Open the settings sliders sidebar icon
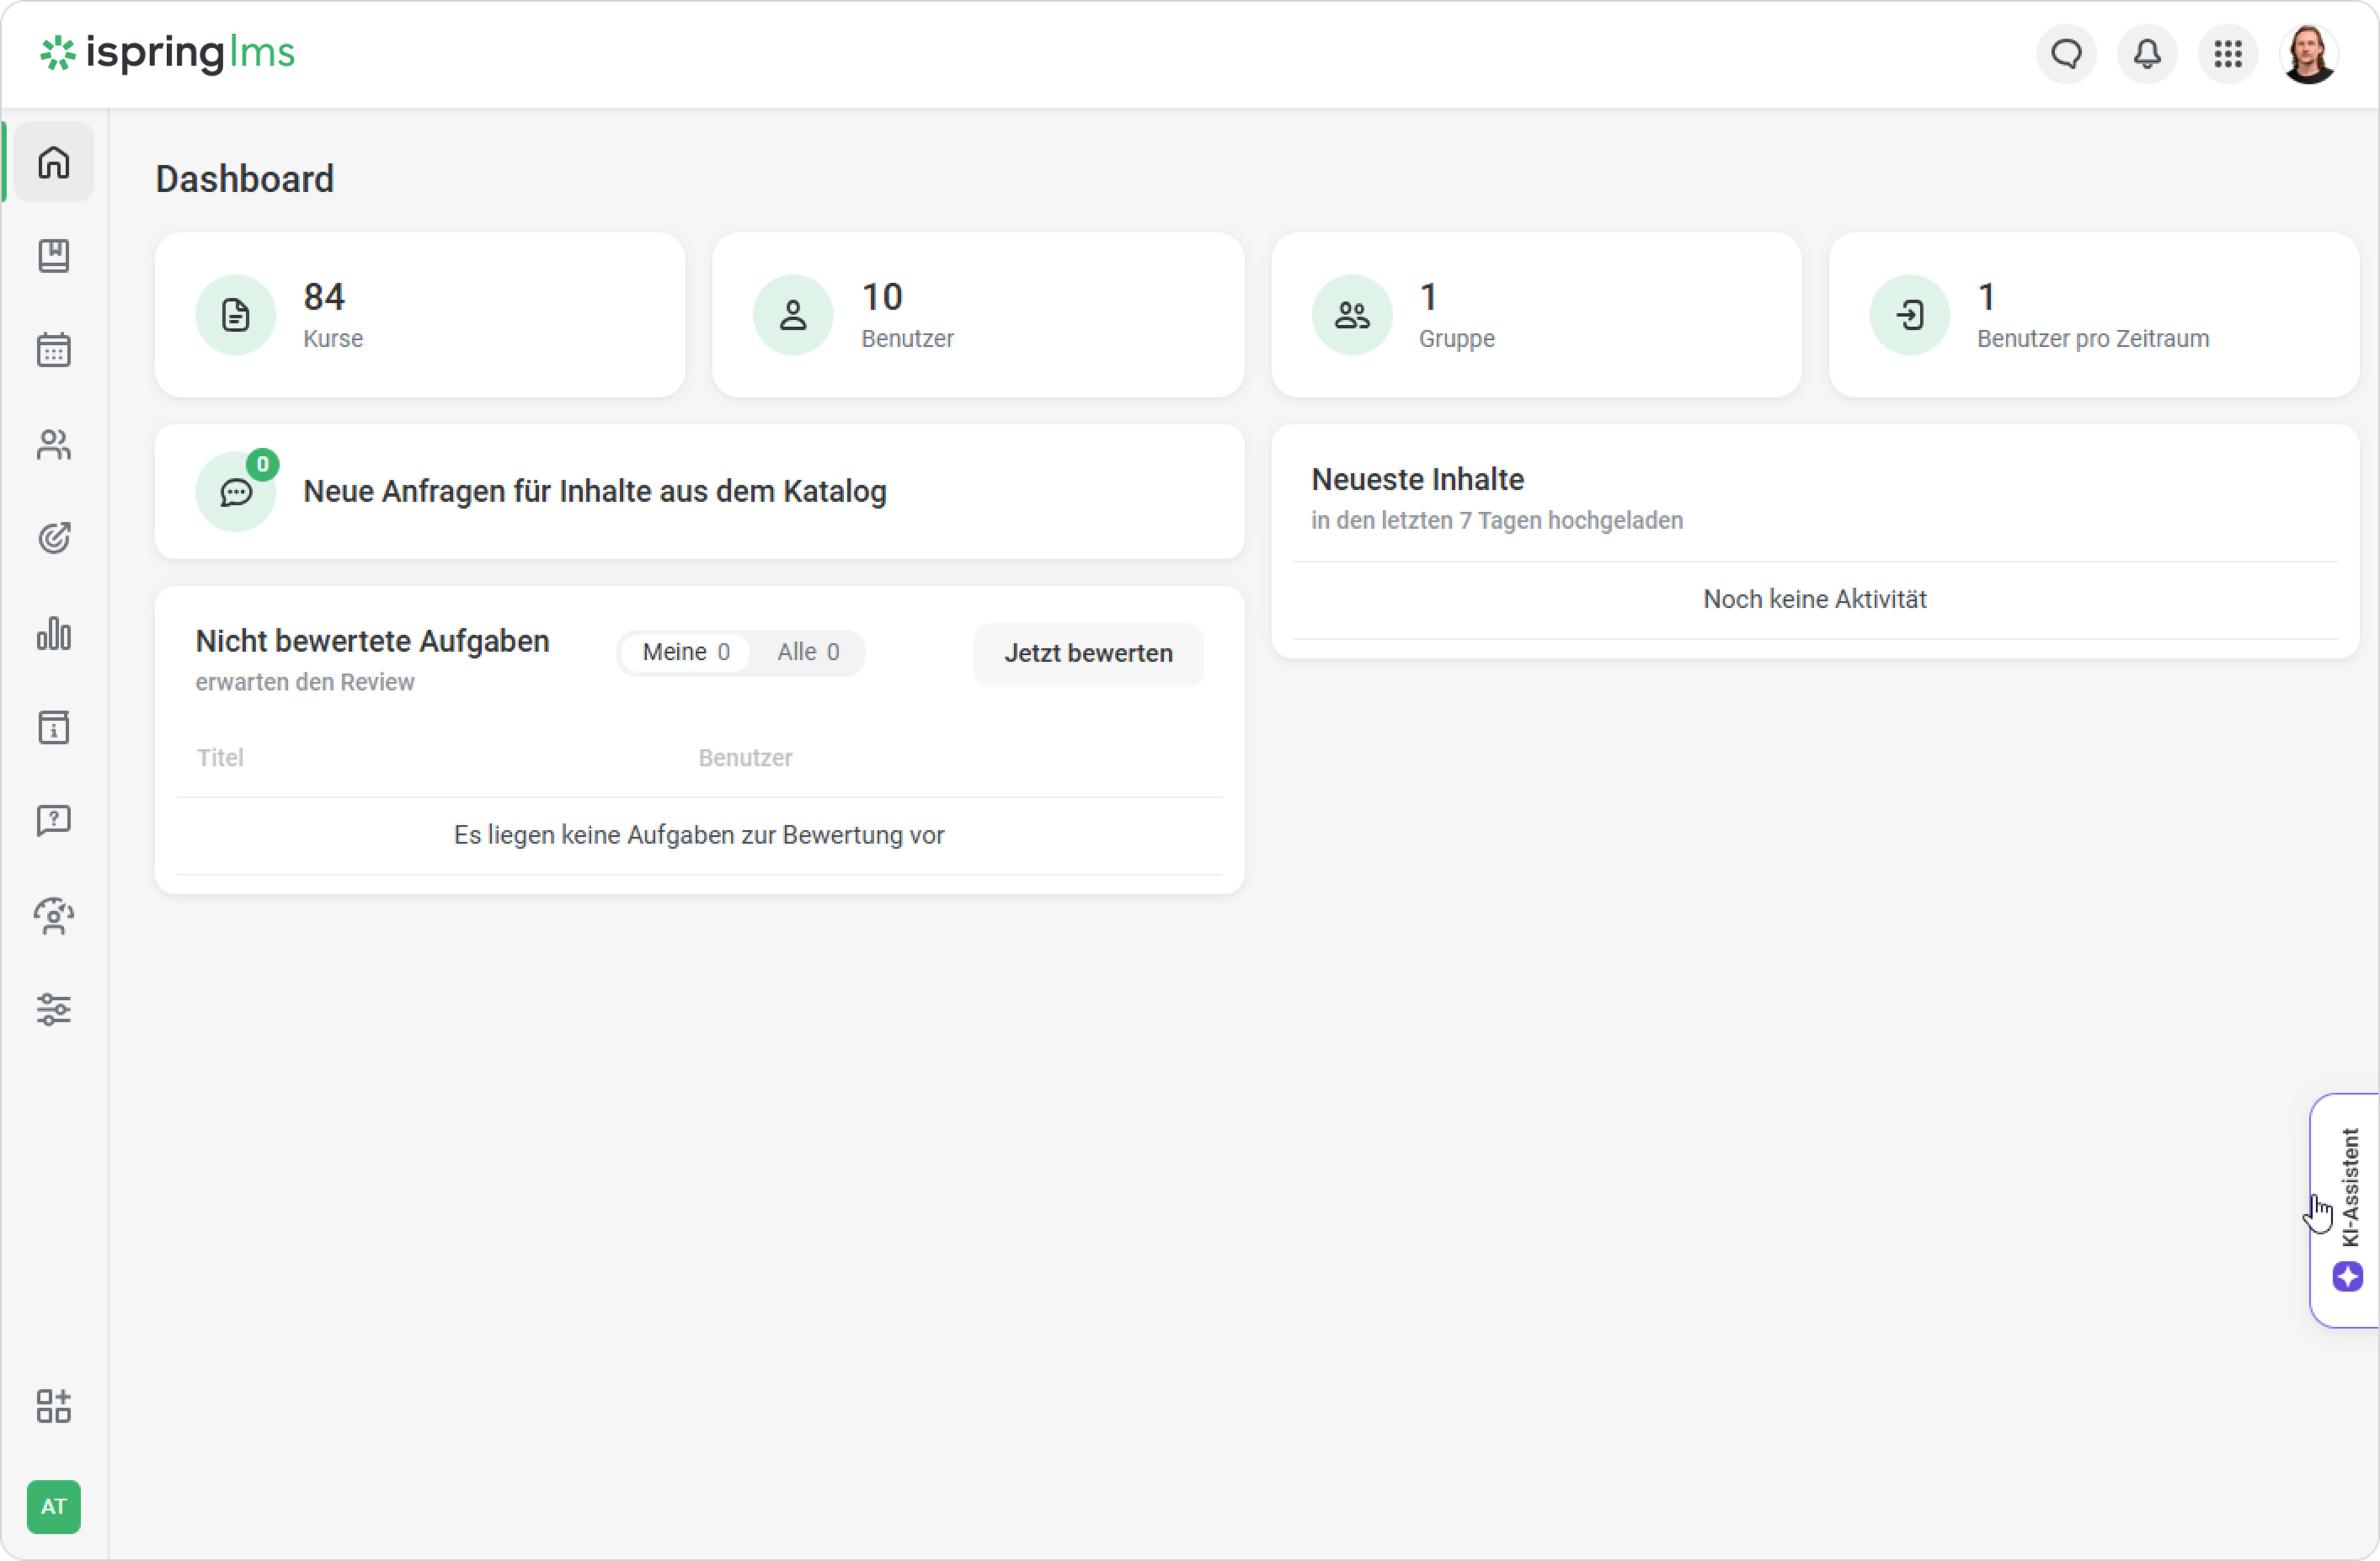The width and height of the screenshot is (2380, 1561). tap(54, 1009)
